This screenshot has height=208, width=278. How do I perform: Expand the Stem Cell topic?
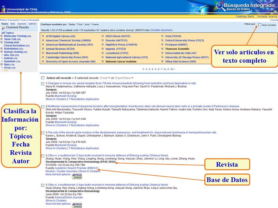(1, 39)
